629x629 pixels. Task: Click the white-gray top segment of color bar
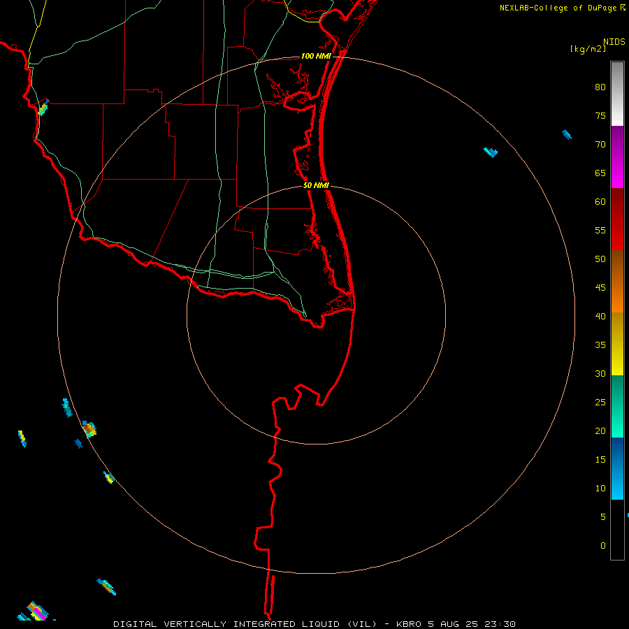(x=617, y=94)
